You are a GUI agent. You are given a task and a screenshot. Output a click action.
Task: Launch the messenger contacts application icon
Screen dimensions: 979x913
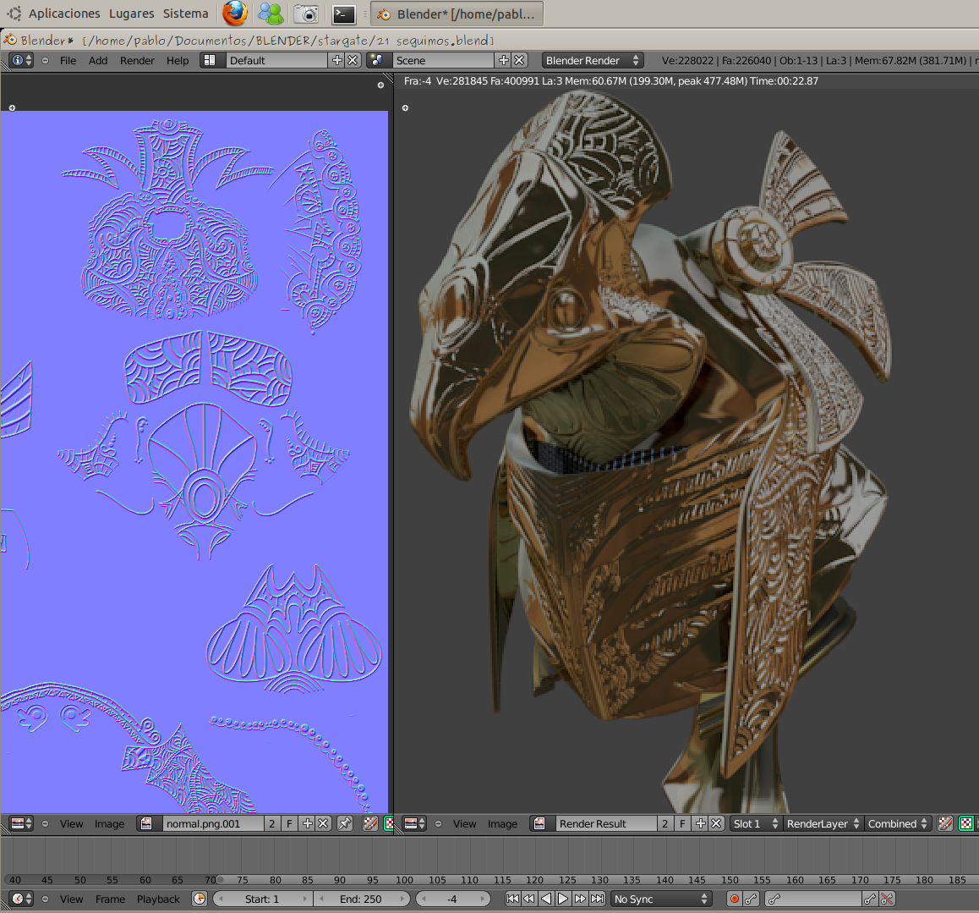271,14
